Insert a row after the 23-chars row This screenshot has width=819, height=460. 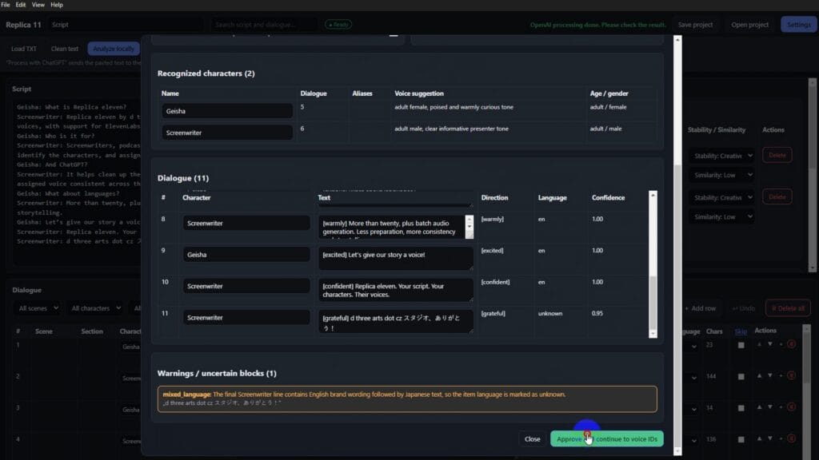781,344
